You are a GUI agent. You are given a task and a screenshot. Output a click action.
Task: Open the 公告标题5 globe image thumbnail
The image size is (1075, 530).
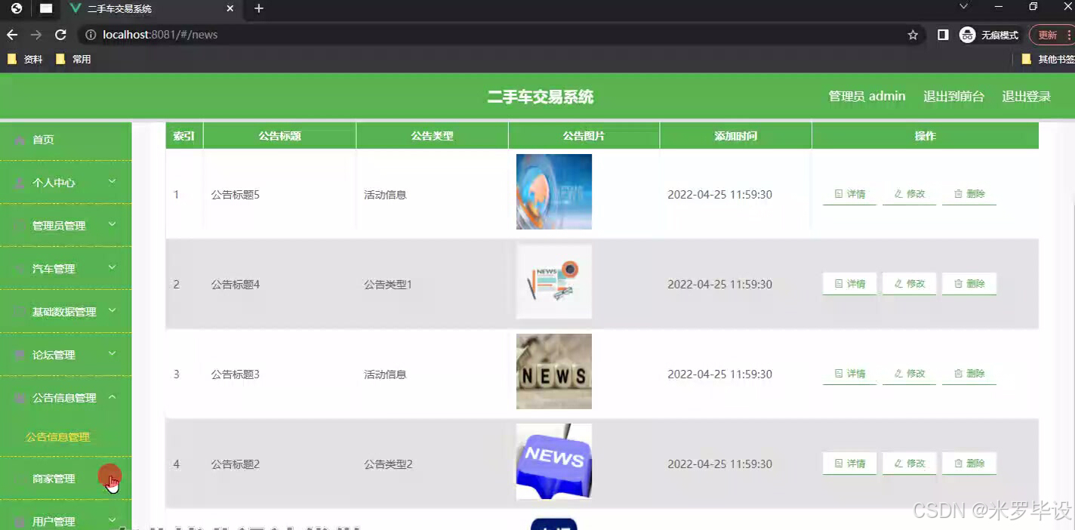coord(554,192)
